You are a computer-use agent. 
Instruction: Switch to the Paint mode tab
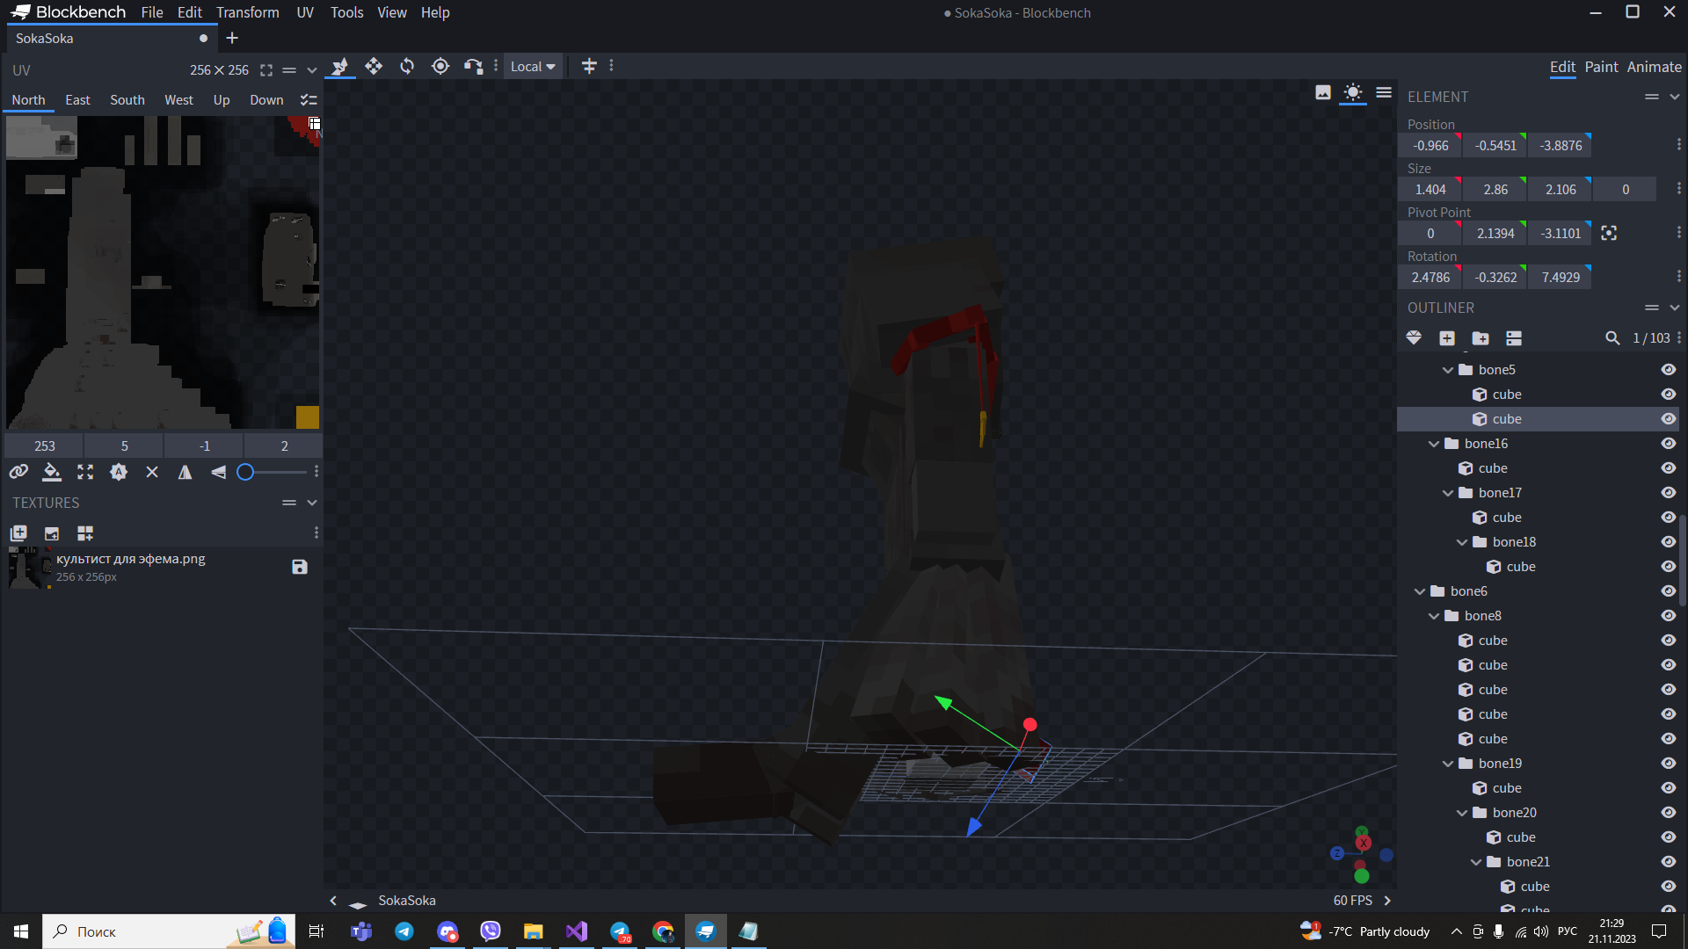tap(1601, 67)
